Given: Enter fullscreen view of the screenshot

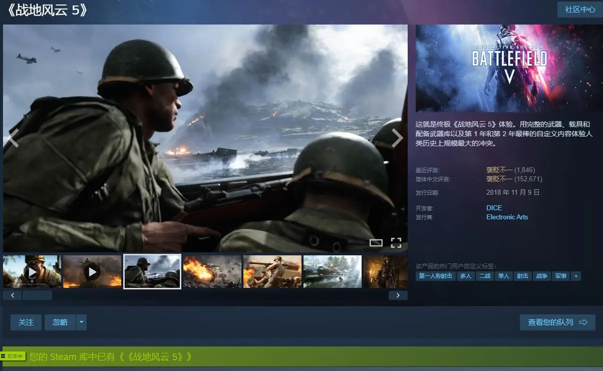Looking at the screenshot, I should point(396,243).
